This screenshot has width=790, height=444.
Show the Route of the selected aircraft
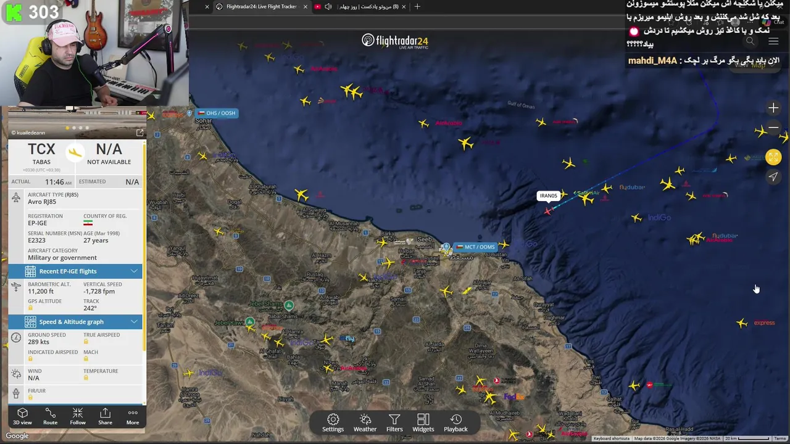pyautogui.click(x=50, y=416)
